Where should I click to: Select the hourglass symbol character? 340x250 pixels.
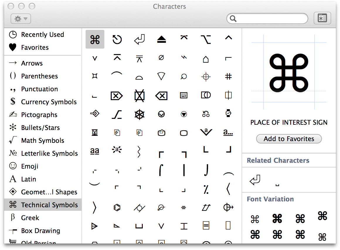pyautogui.click(x=94, y=133)
